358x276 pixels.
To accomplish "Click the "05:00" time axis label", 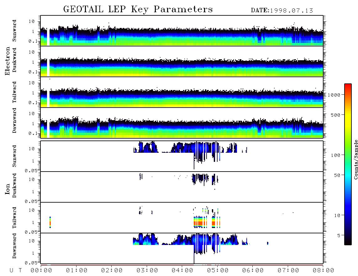I will 218,271.
